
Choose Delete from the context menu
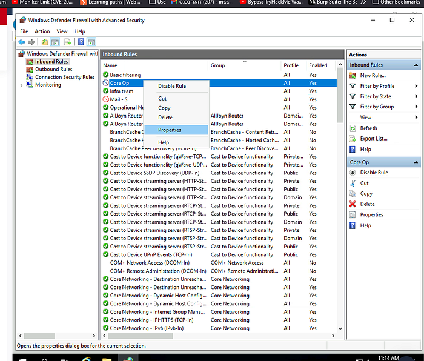coord(176,118)
